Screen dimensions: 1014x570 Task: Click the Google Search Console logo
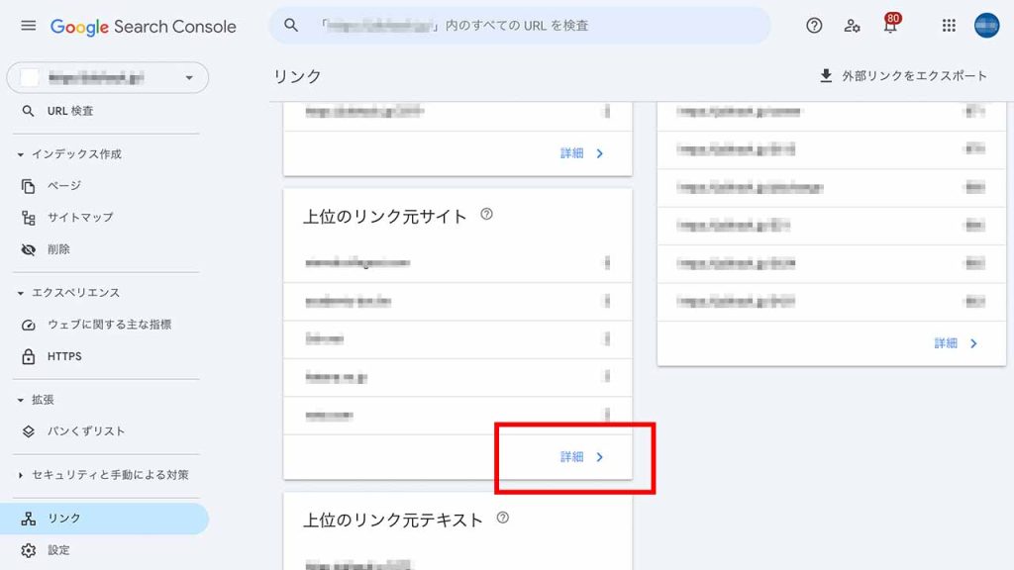point(143,27)
